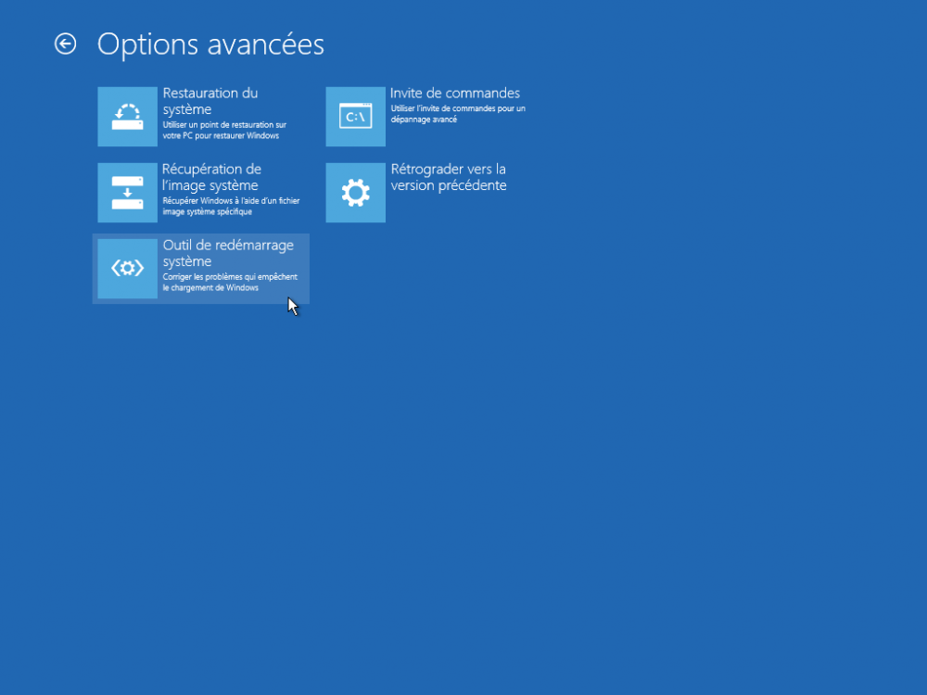Click the gear icon on the Rétrograder tile

click(356, 192)
